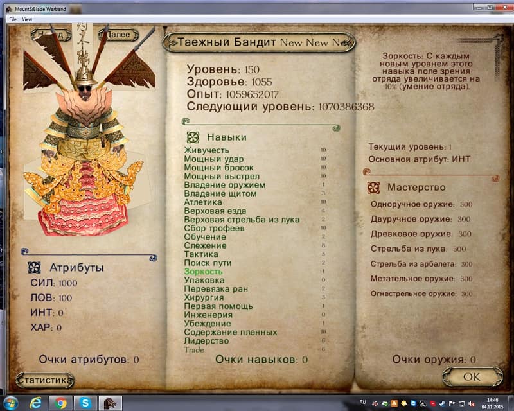Select the Зоркость skill
The width and height of the screenshot is (514, 411).
coord(204,272)
